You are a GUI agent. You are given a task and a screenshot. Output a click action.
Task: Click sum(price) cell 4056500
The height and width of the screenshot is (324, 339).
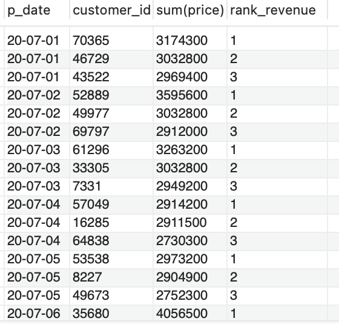pos(190,313)
